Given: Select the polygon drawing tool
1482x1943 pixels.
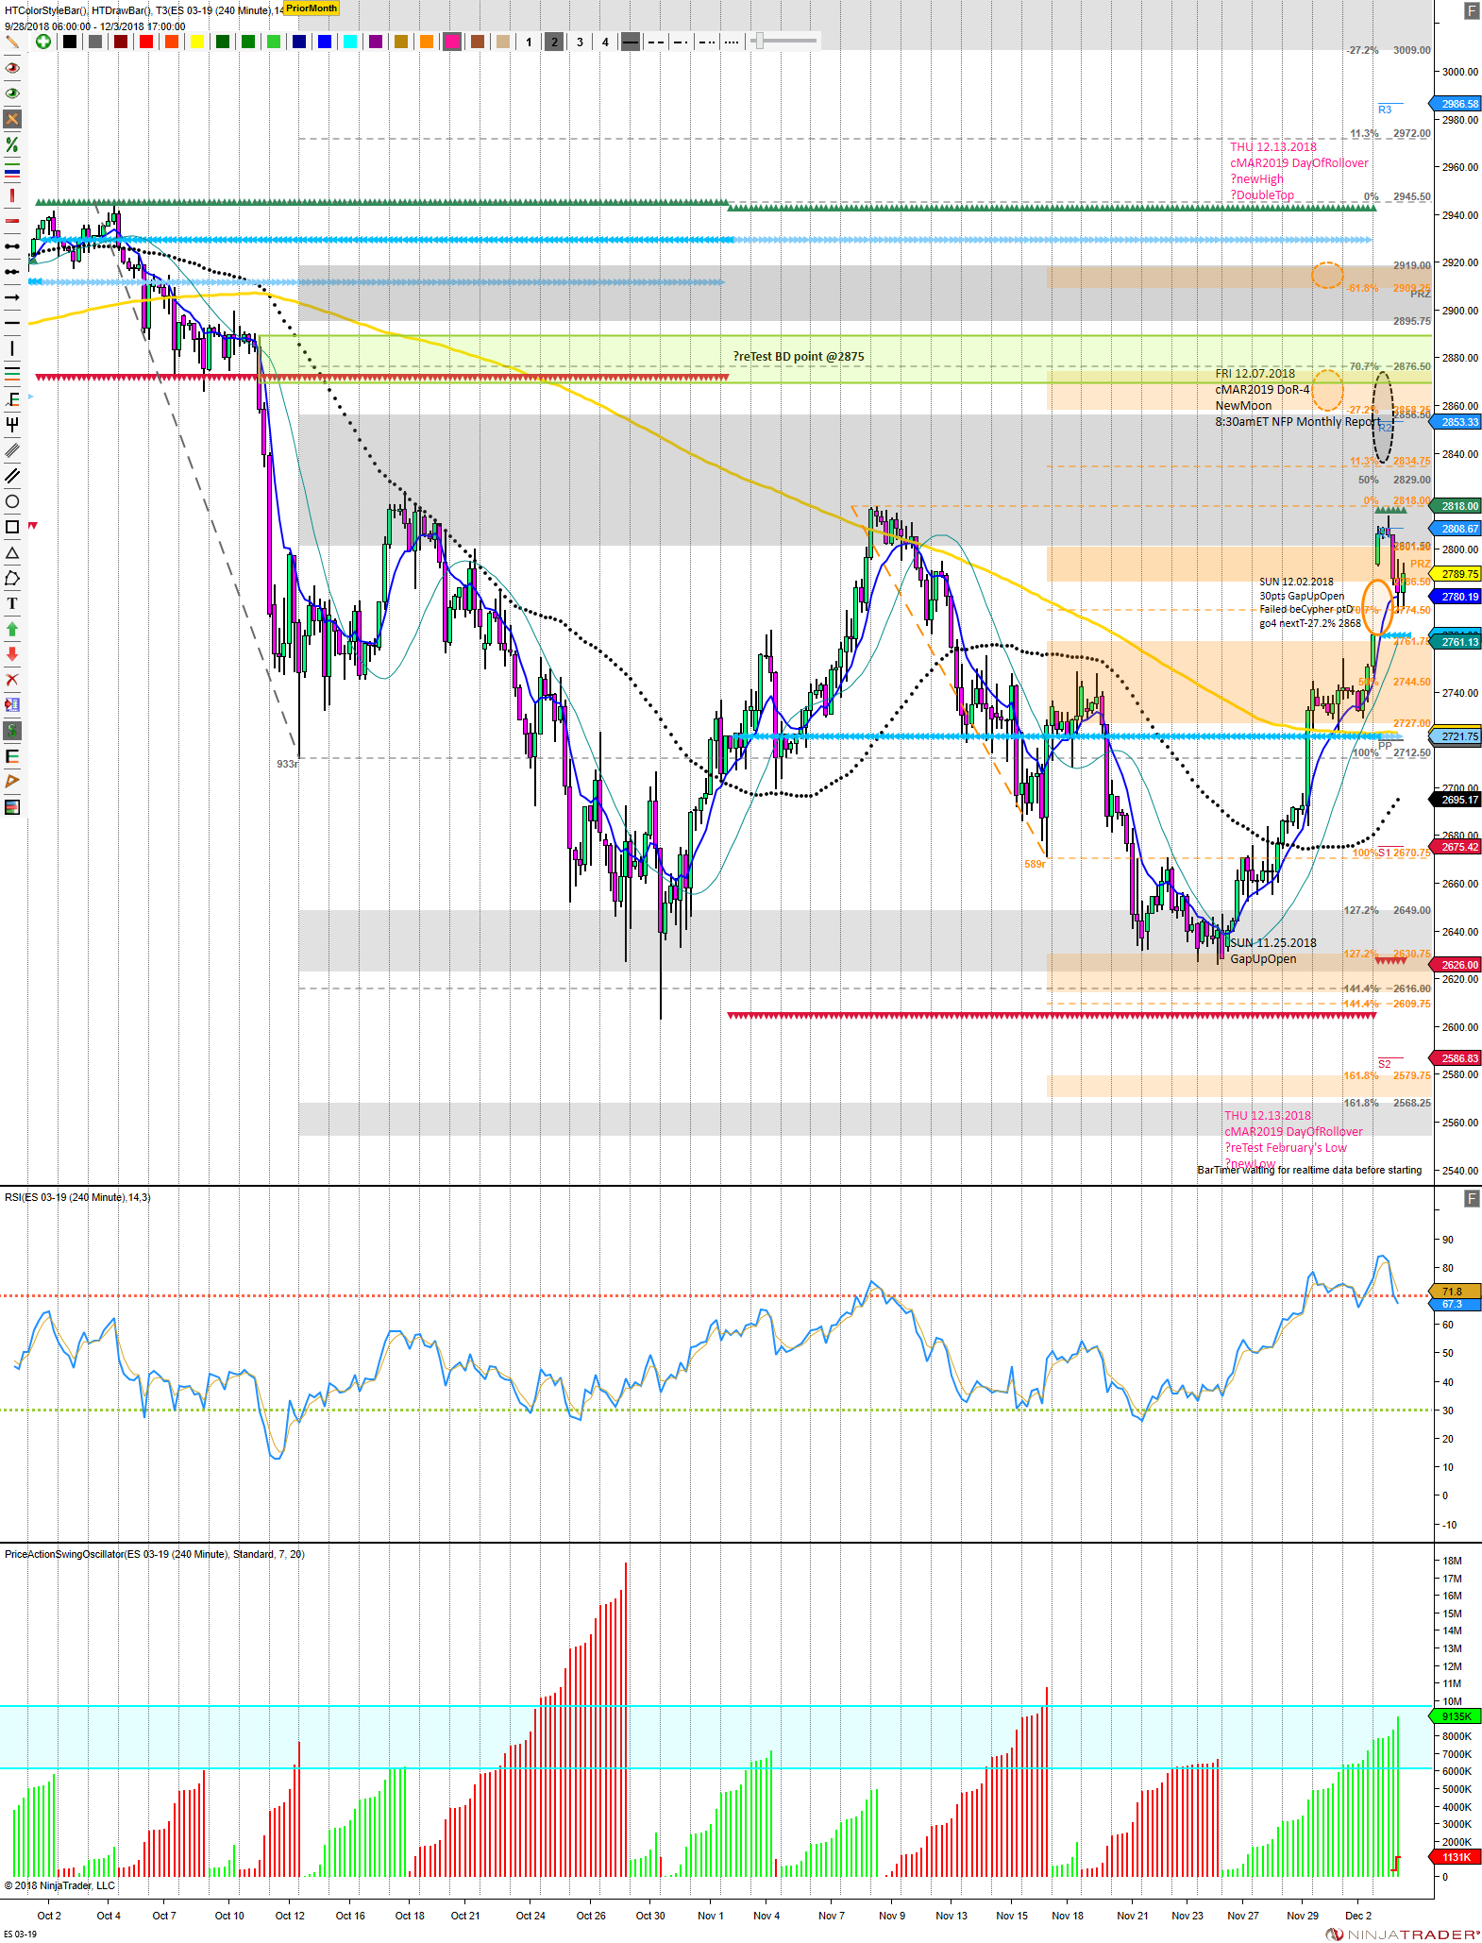Looking at the screenshot, I should click(12, 578).
